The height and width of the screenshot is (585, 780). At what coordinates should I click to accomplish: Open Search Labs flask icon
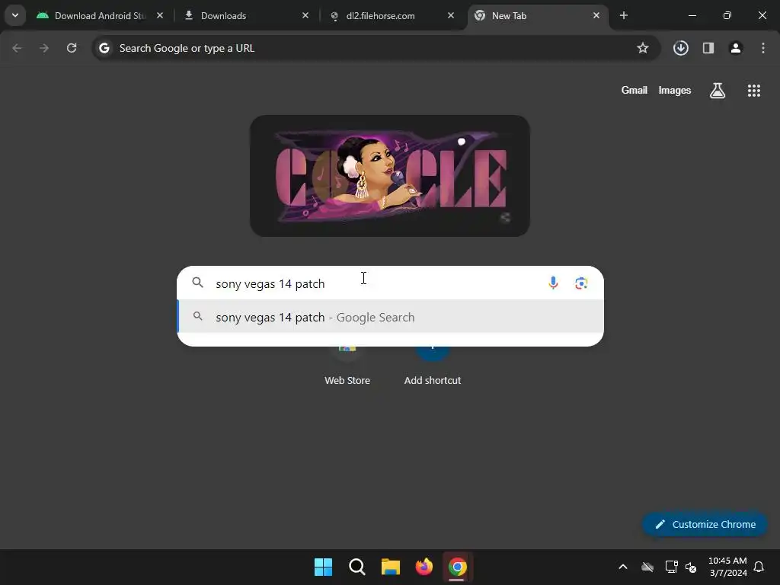pyautogui.click(x=718, y=91)
